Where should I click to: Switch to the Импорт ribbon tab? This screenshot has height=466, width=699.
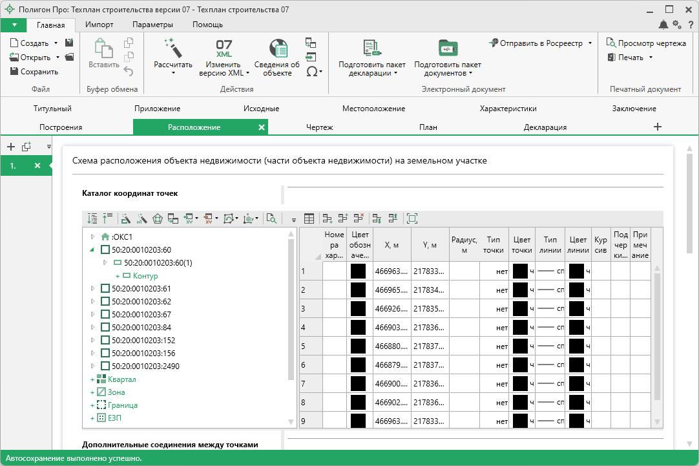(x=99, y=25)
